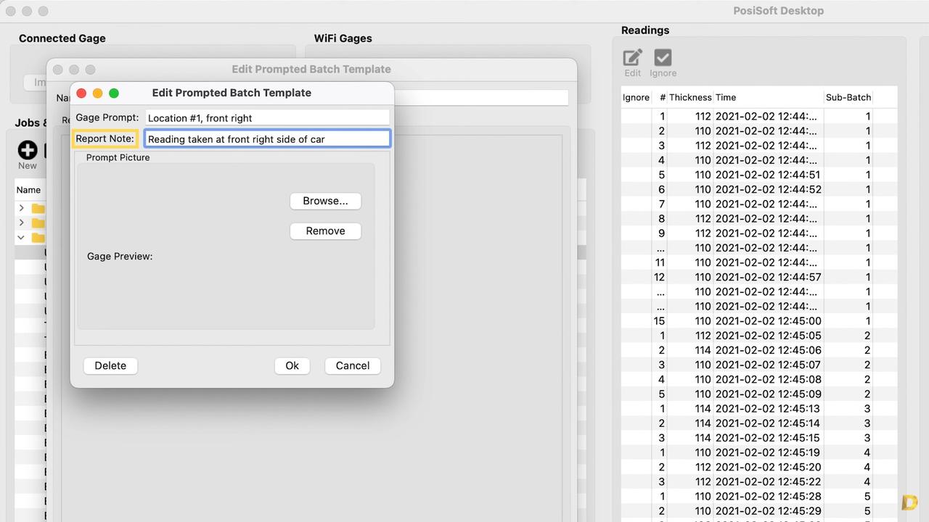Select the topmost yellow folder icon
929x522 pixels.
point(38,208)
